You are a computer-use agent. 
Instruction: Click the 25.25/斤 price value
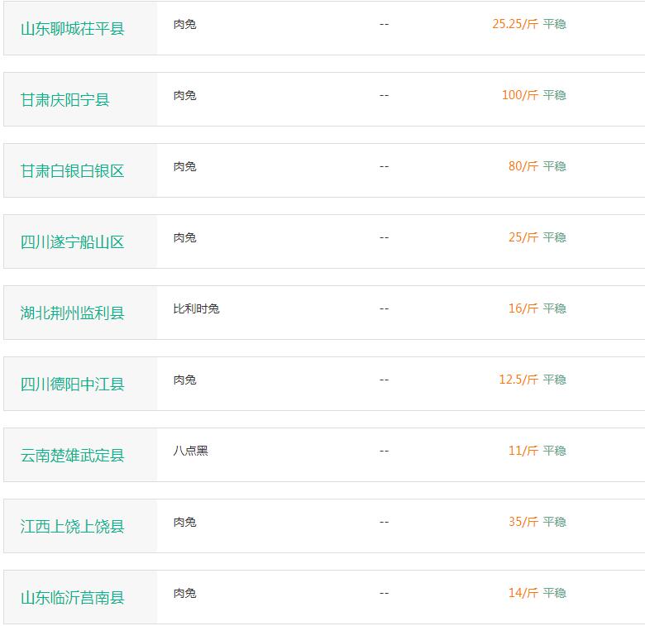pyautogui.click(x=514, y=24)
